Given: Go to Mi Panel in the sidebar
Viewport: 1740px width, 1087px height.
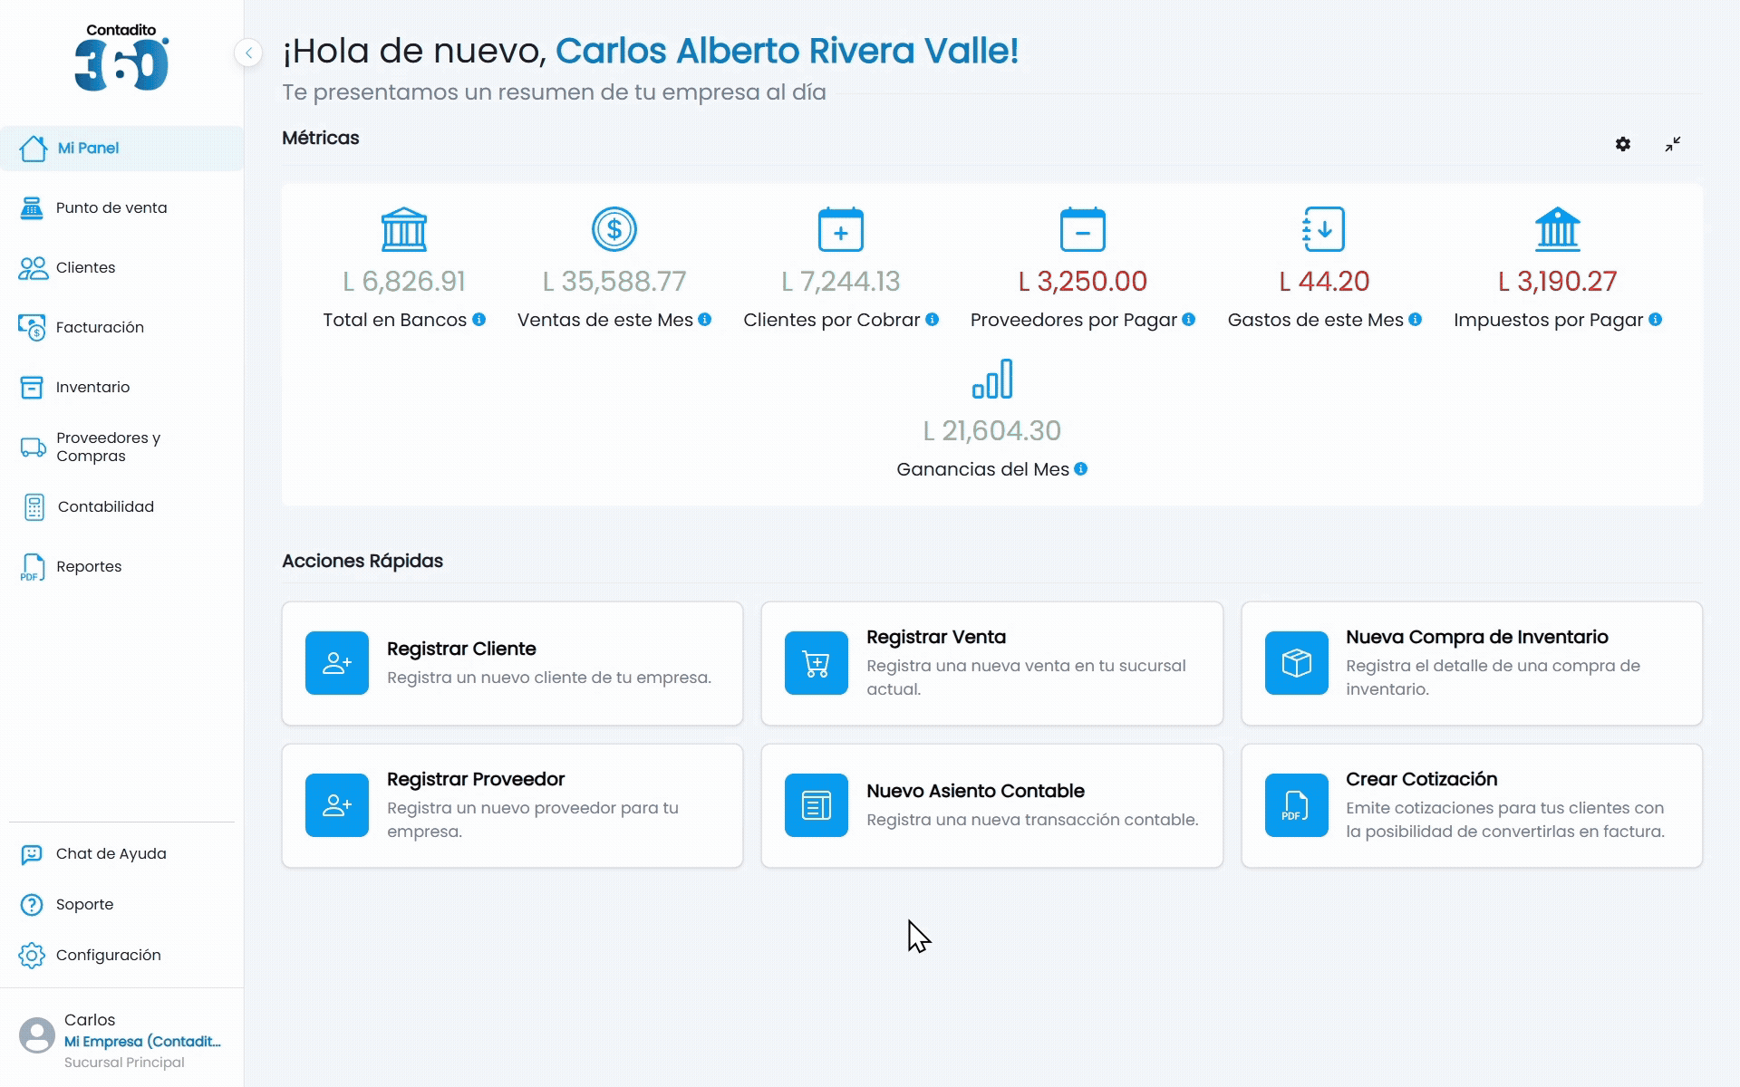Looking at the screenshot, I should tap(122, 149).
